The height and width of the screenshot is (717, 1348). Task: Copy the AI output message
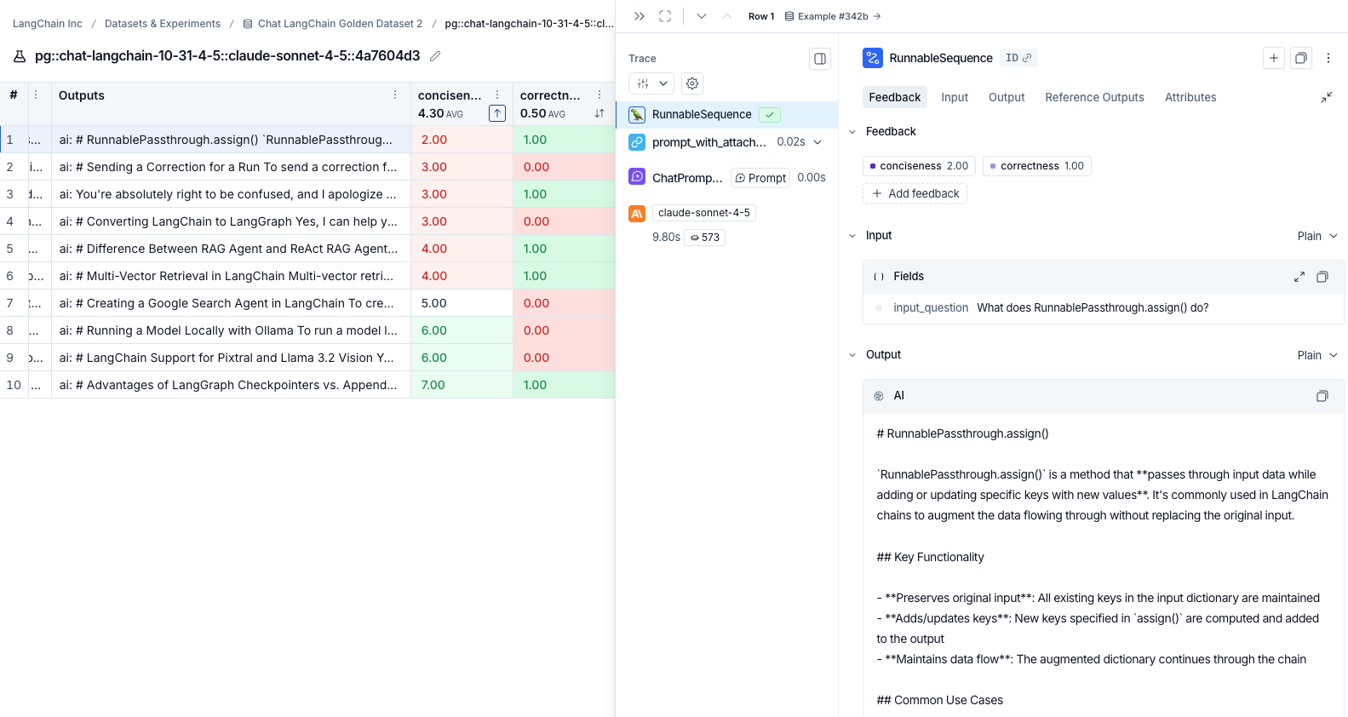coord(1322,396)
